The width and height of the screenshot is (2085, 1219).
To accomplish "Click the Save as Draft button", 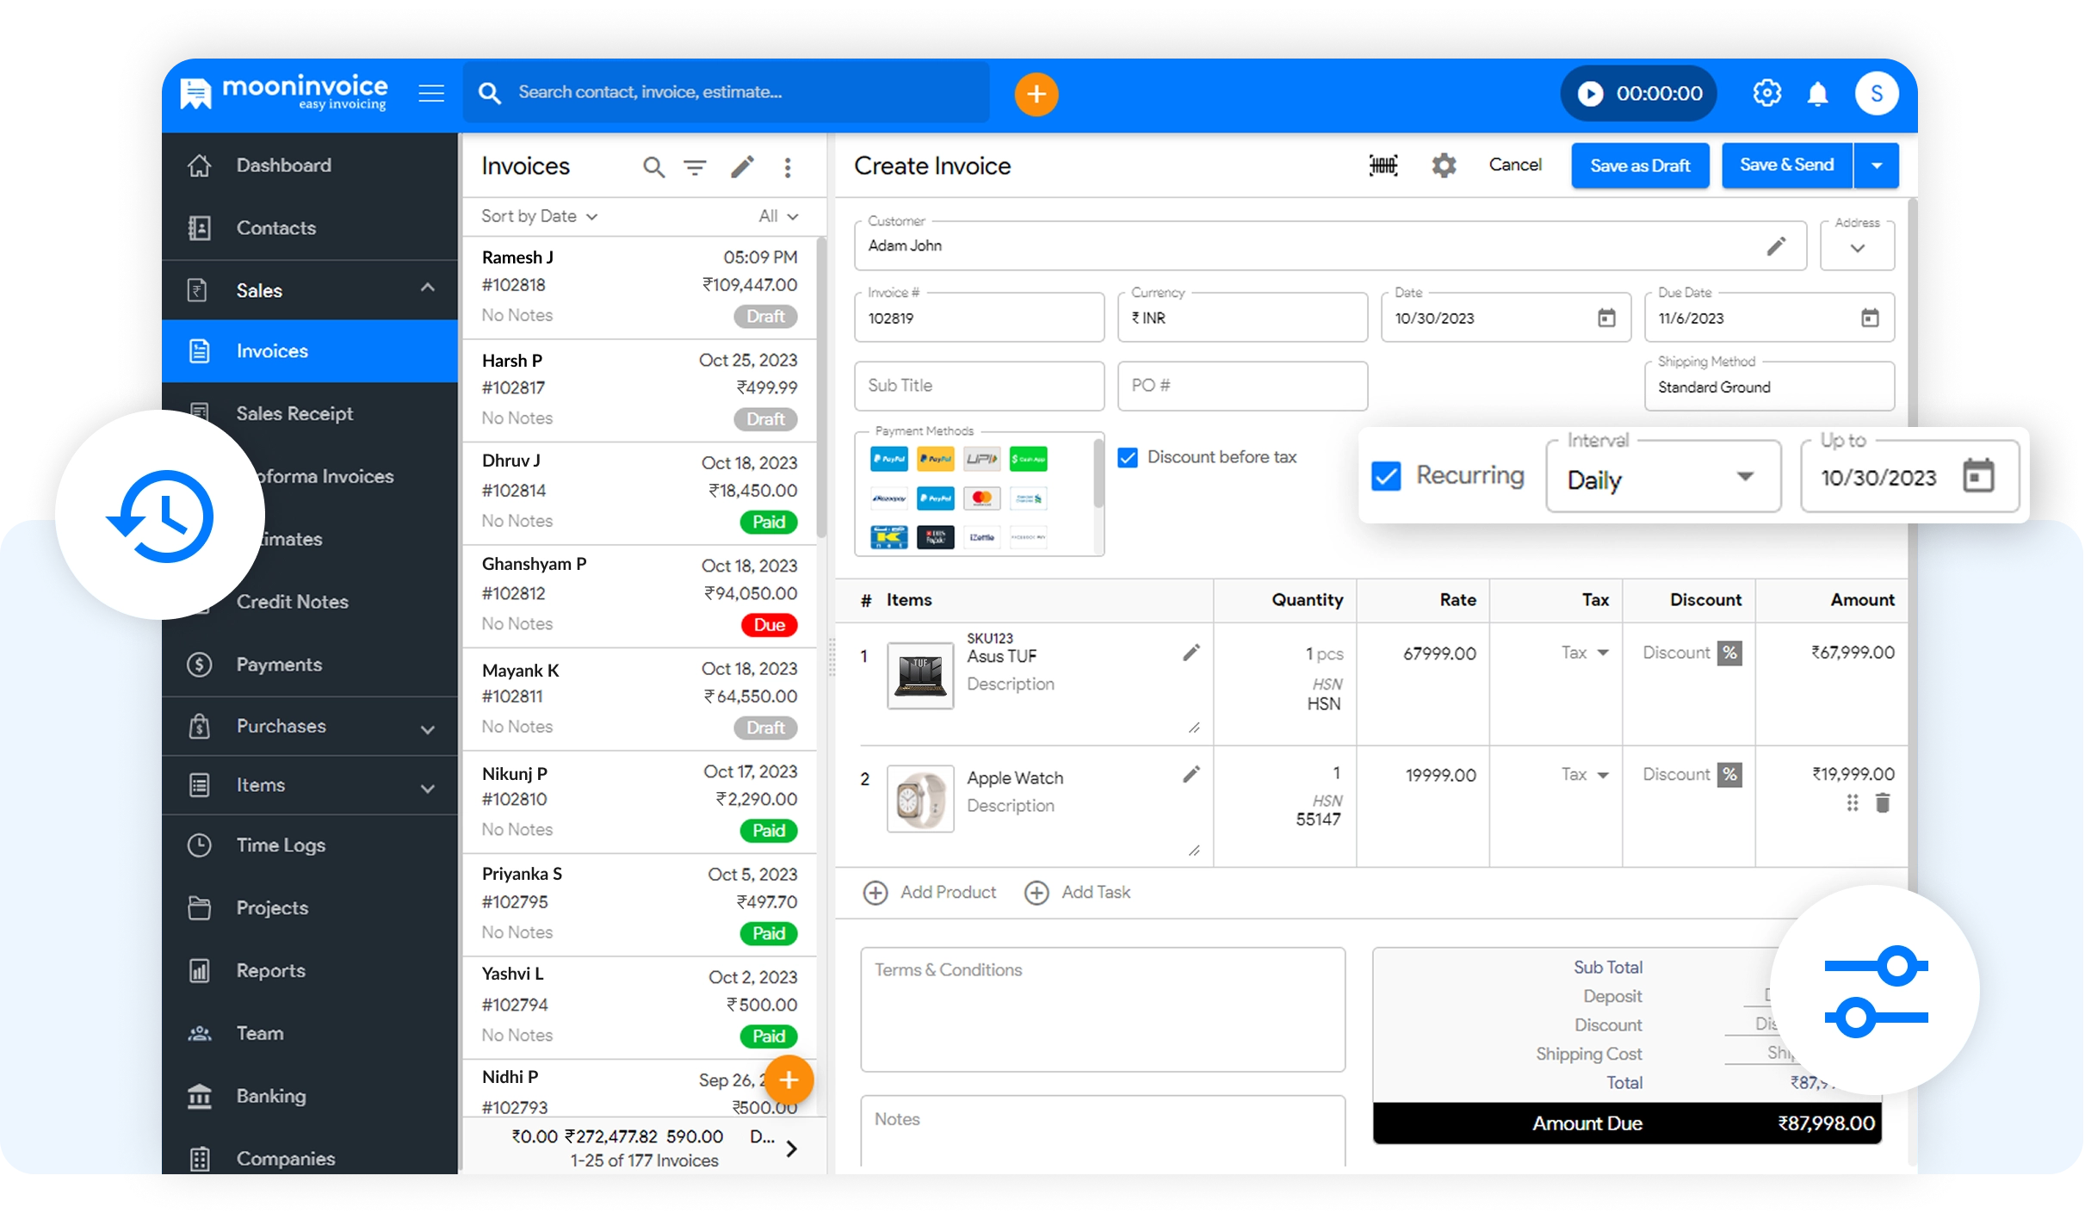I will pos(1639,165).
